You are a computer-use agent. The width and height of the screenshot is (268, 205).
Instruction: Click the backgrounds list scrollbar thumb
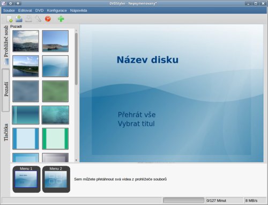[76, 59]
